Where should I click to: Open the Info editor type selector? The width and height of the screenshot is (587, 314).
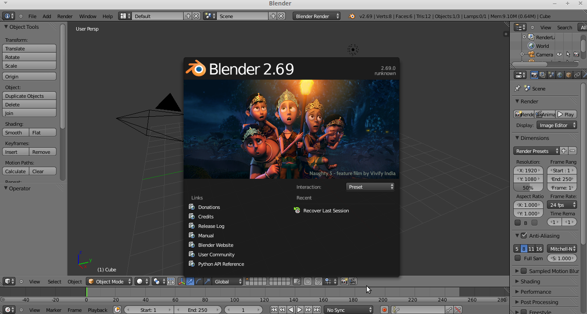[x=9, y=16]
